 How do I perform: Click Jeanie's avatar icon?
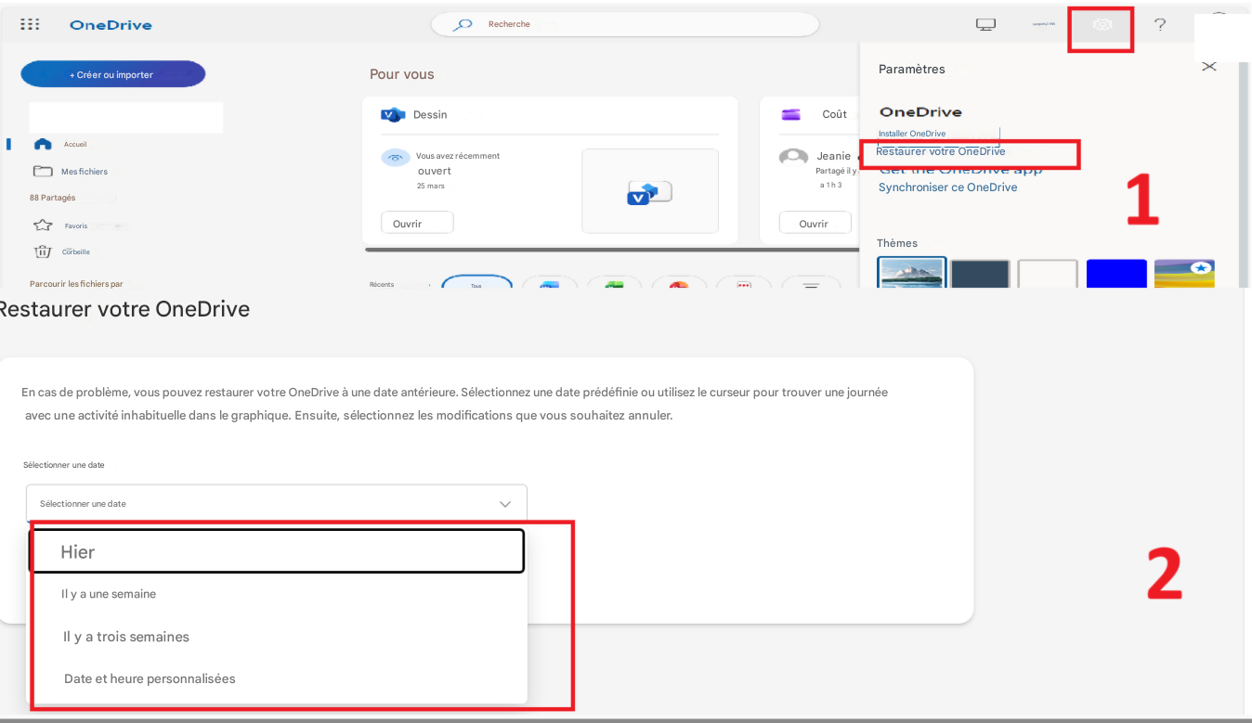click(793, 158)
